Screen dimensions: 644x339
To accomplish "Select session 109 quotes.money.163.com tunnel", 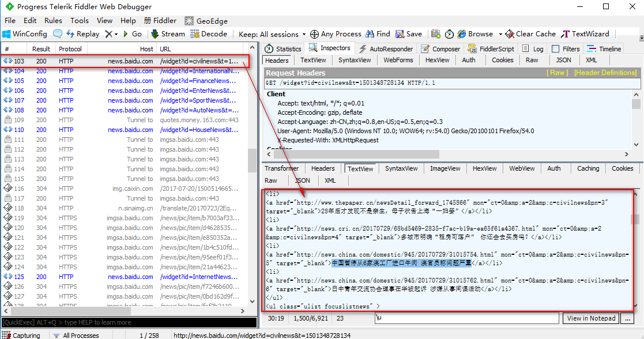I will tap(123, 120).
